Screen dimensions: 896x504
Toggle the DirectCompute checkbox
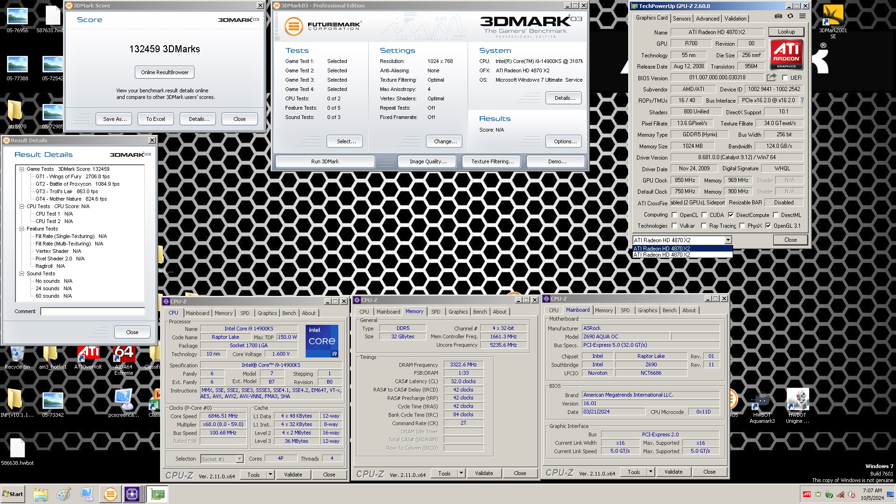click(x=731, y=215)
